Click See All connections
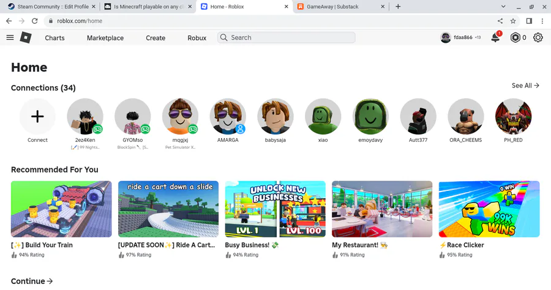 coord(525,86)
